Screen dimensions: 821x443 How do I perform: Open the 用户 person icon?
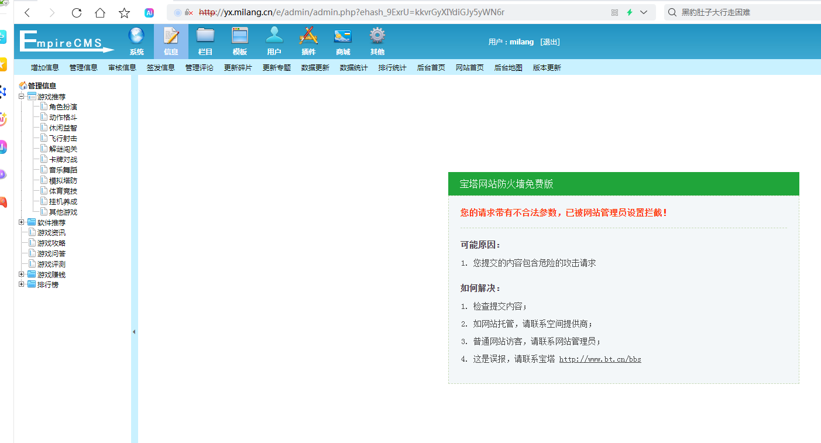coord(274,36)
